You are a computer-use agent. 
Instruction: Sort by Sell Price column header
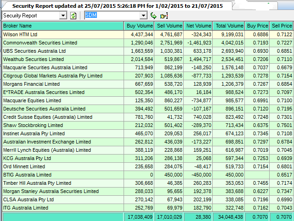click(282, 26)
